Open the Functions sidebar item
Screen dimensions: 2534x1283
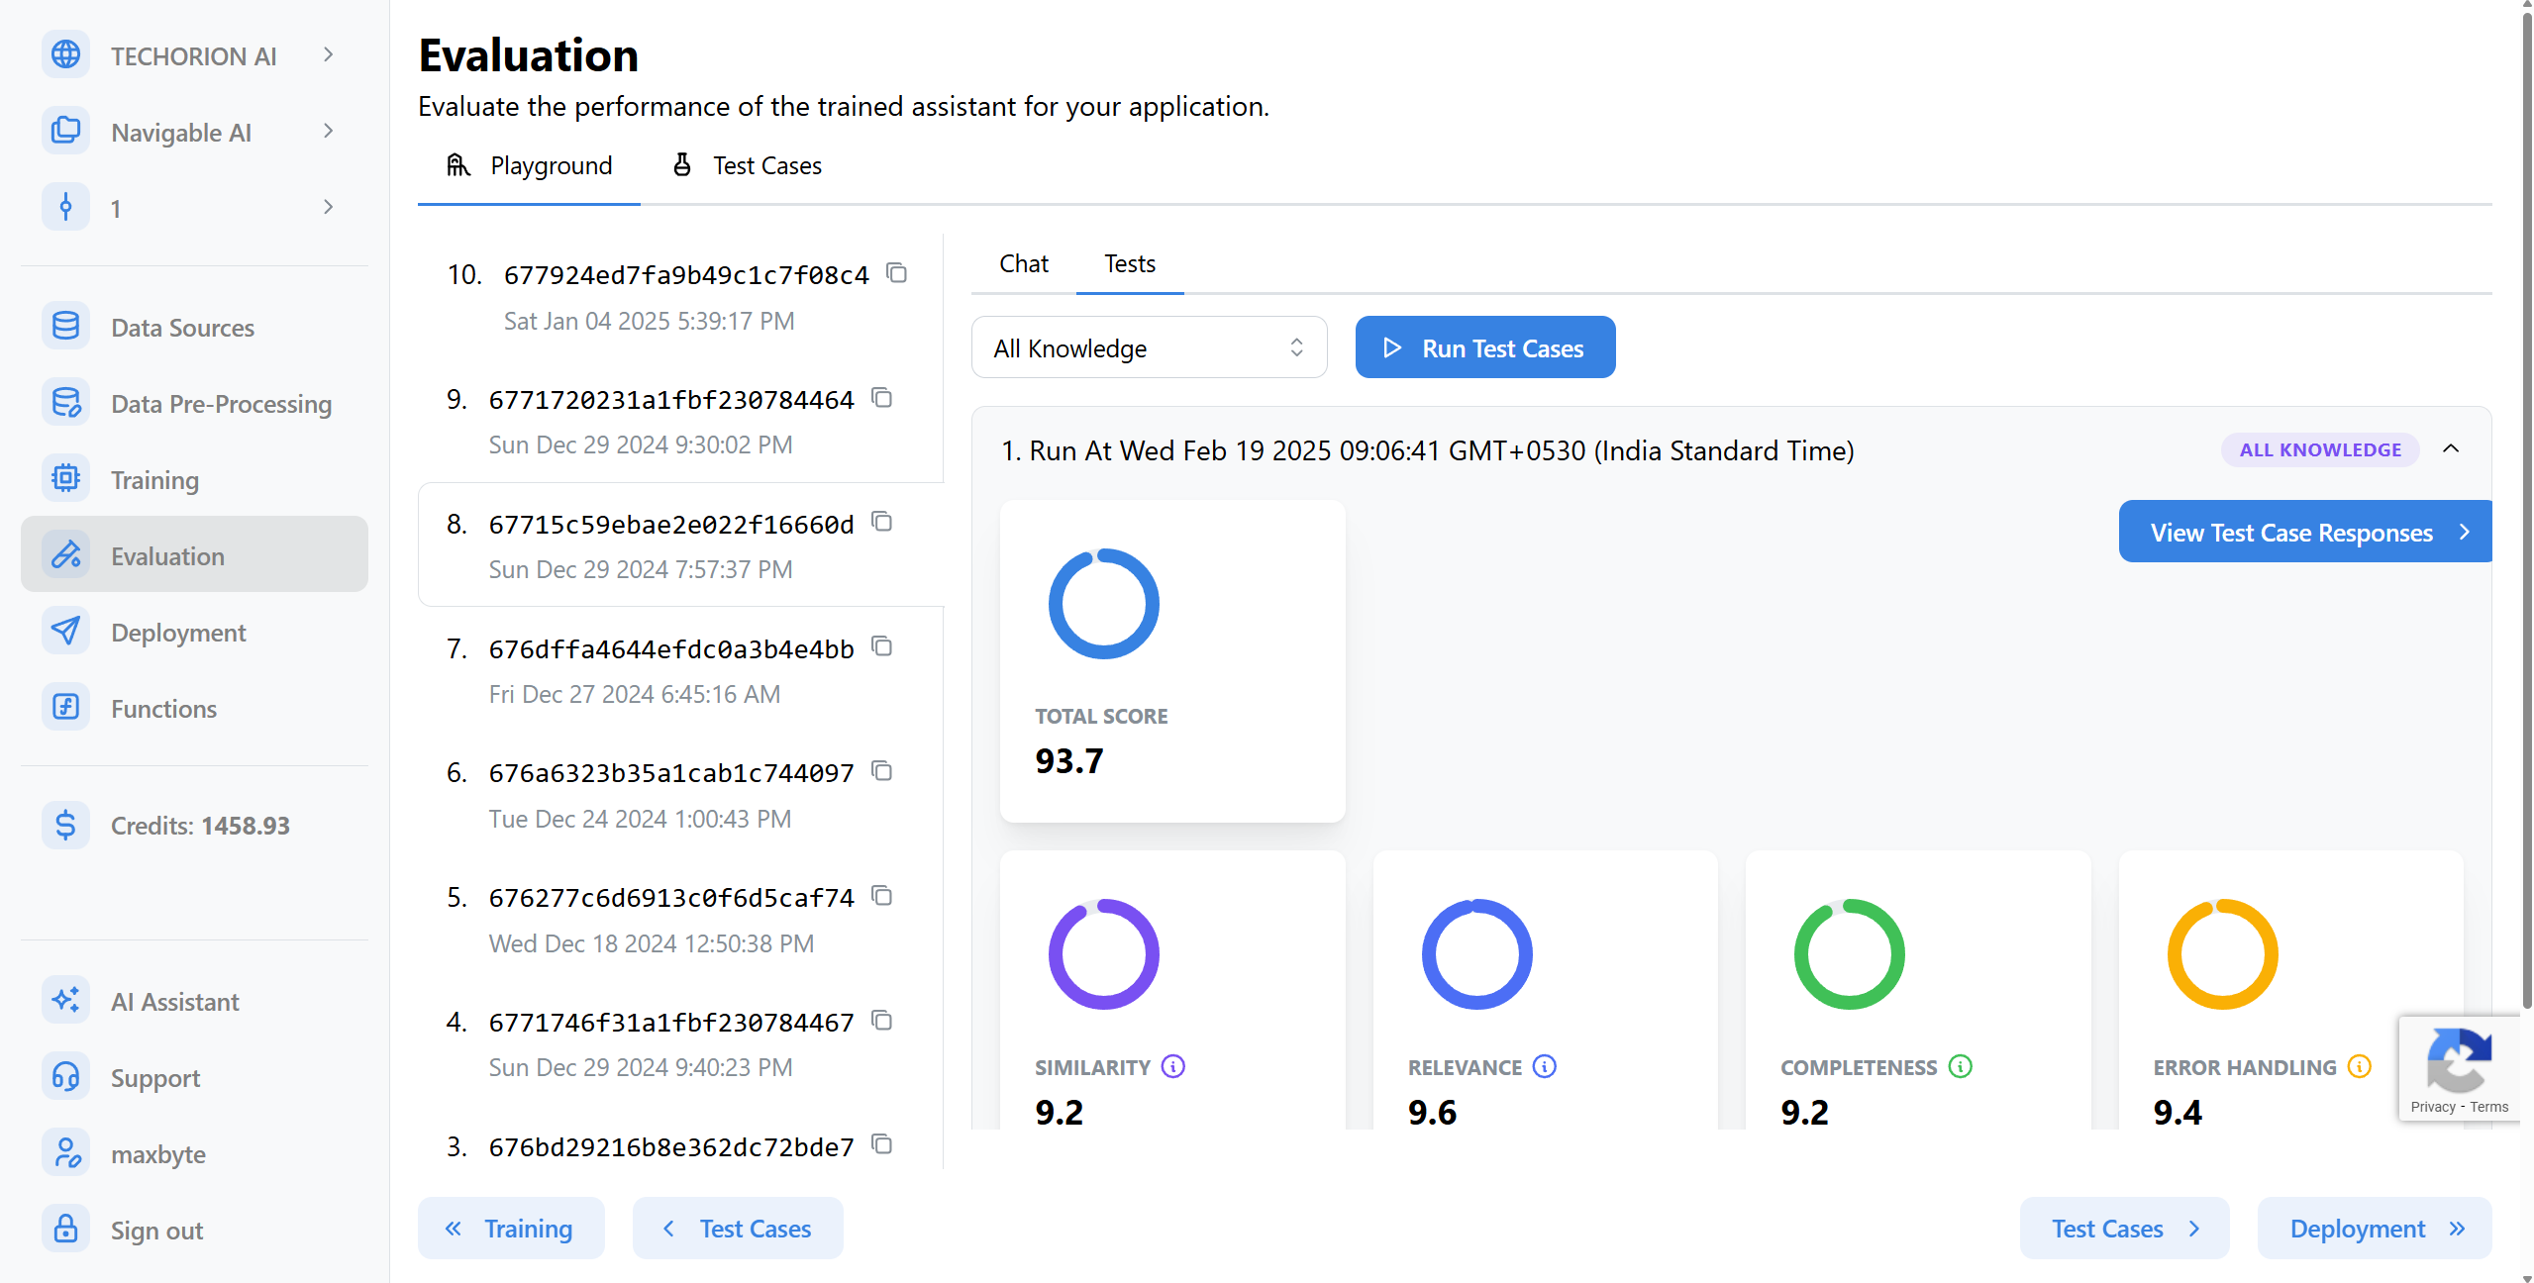(x=163, y=709)
